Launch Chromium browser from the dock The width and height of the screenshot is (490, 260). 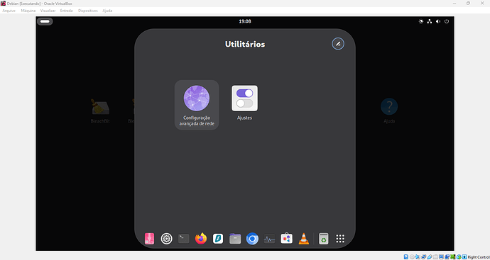(252, 239)
